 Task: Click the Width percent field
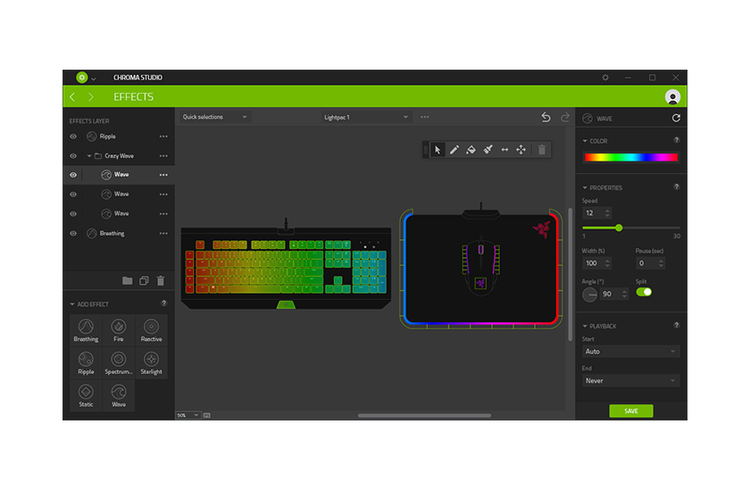[596, 263]
